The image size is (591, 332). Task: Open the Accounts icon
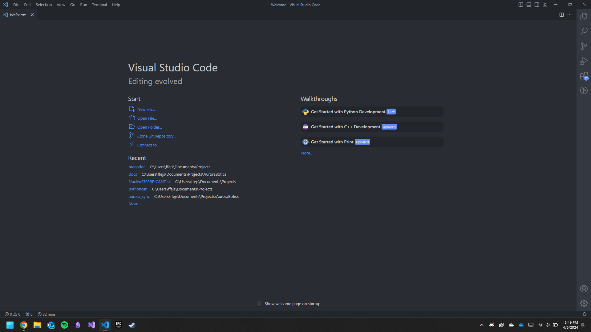[x=584, y=288]
